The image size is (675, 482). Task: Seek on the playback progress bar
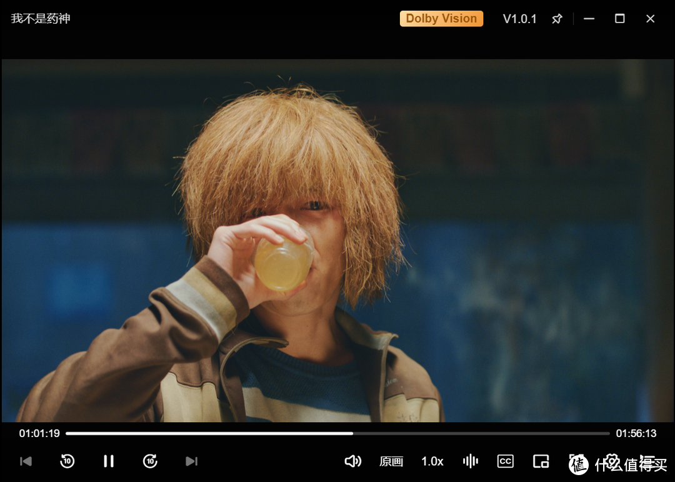point(337,433)
